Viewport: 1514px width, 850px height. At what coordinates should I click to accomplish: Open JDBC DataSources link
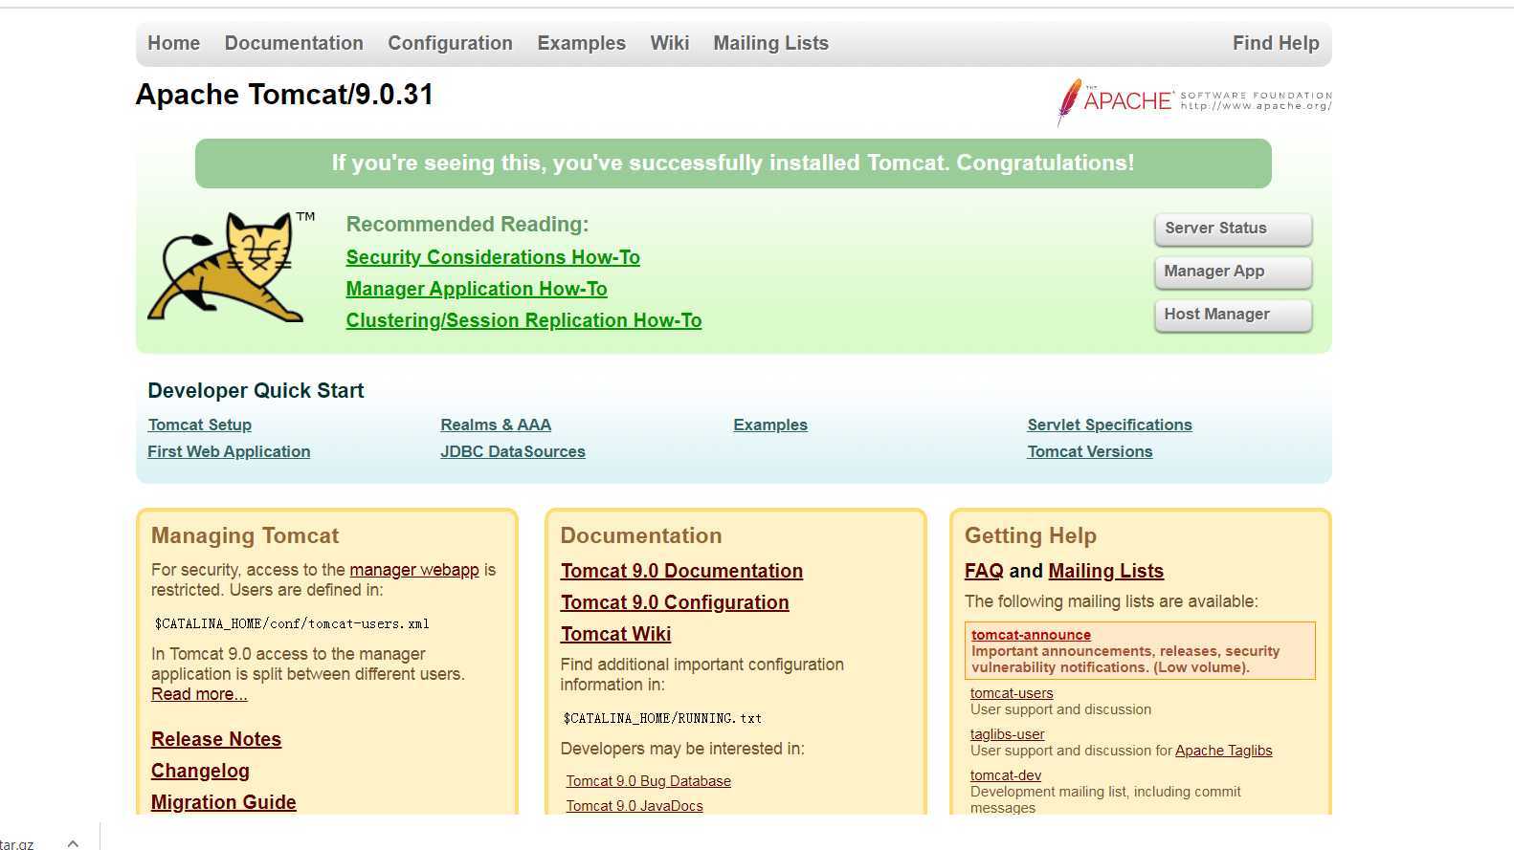[513, 451]
